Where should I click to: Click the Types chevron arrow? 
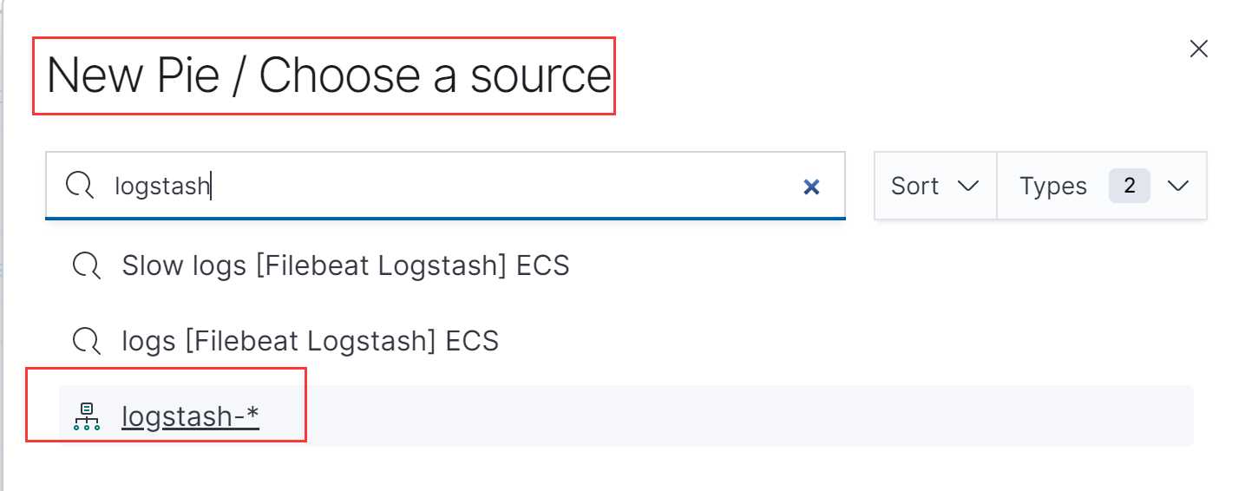[x=1177, y=187]
